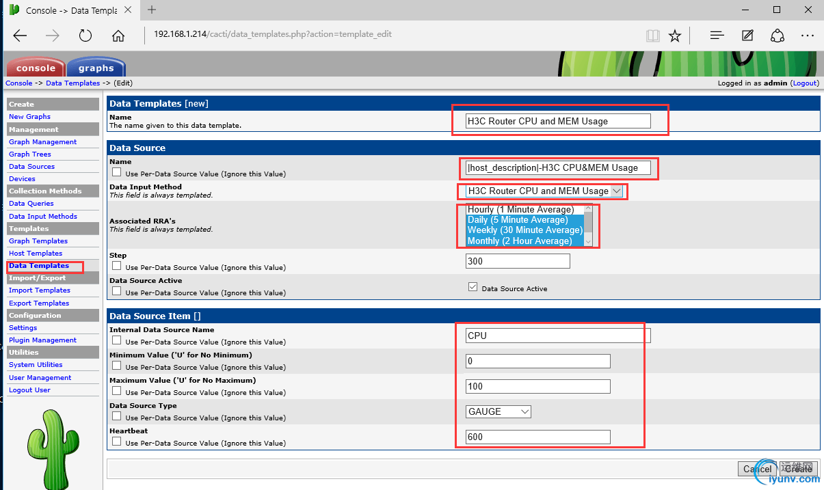Toggle per-data source value for Internal Data Source Name

coord(117,341)
